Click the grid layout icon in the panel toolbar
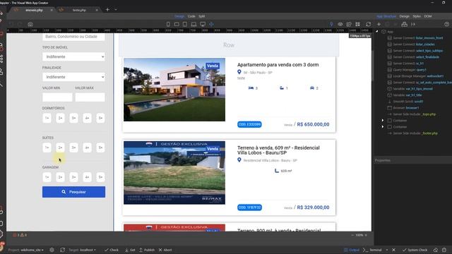The image size is (452, 254). click(358, 25)
